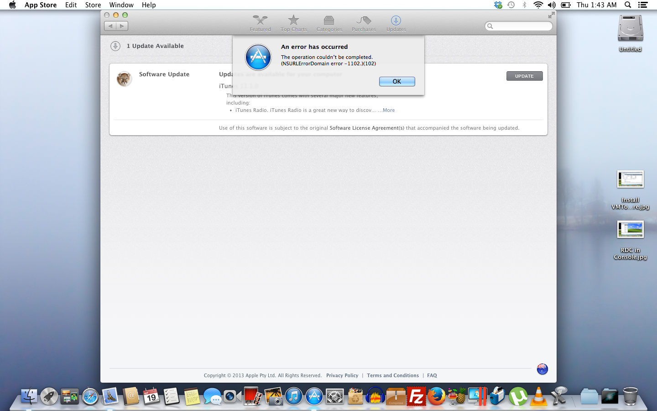
Task: Click the Bluetooth menu bar icon
Action: [x=524, y=5]
